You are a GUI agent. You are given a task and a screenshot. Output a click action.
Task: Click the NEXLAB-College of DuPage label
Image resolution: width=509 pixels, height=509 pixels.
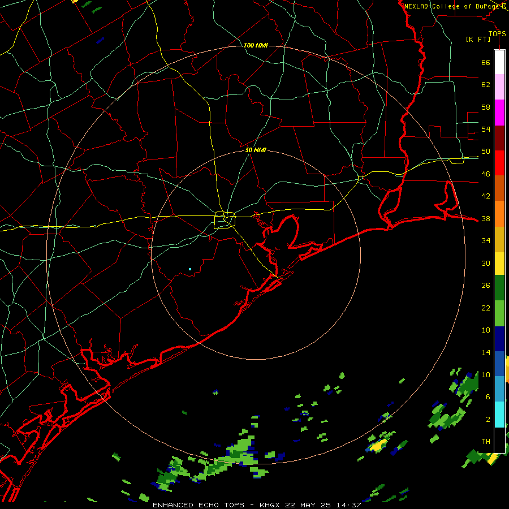click(452, 6)
